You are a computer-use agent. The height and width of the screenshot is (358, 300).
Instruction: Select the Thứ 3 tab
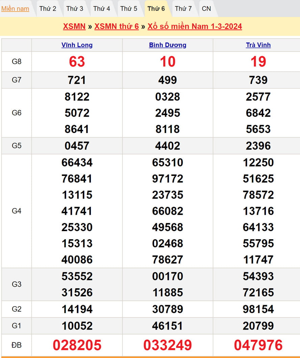click(x=75, y=9)
